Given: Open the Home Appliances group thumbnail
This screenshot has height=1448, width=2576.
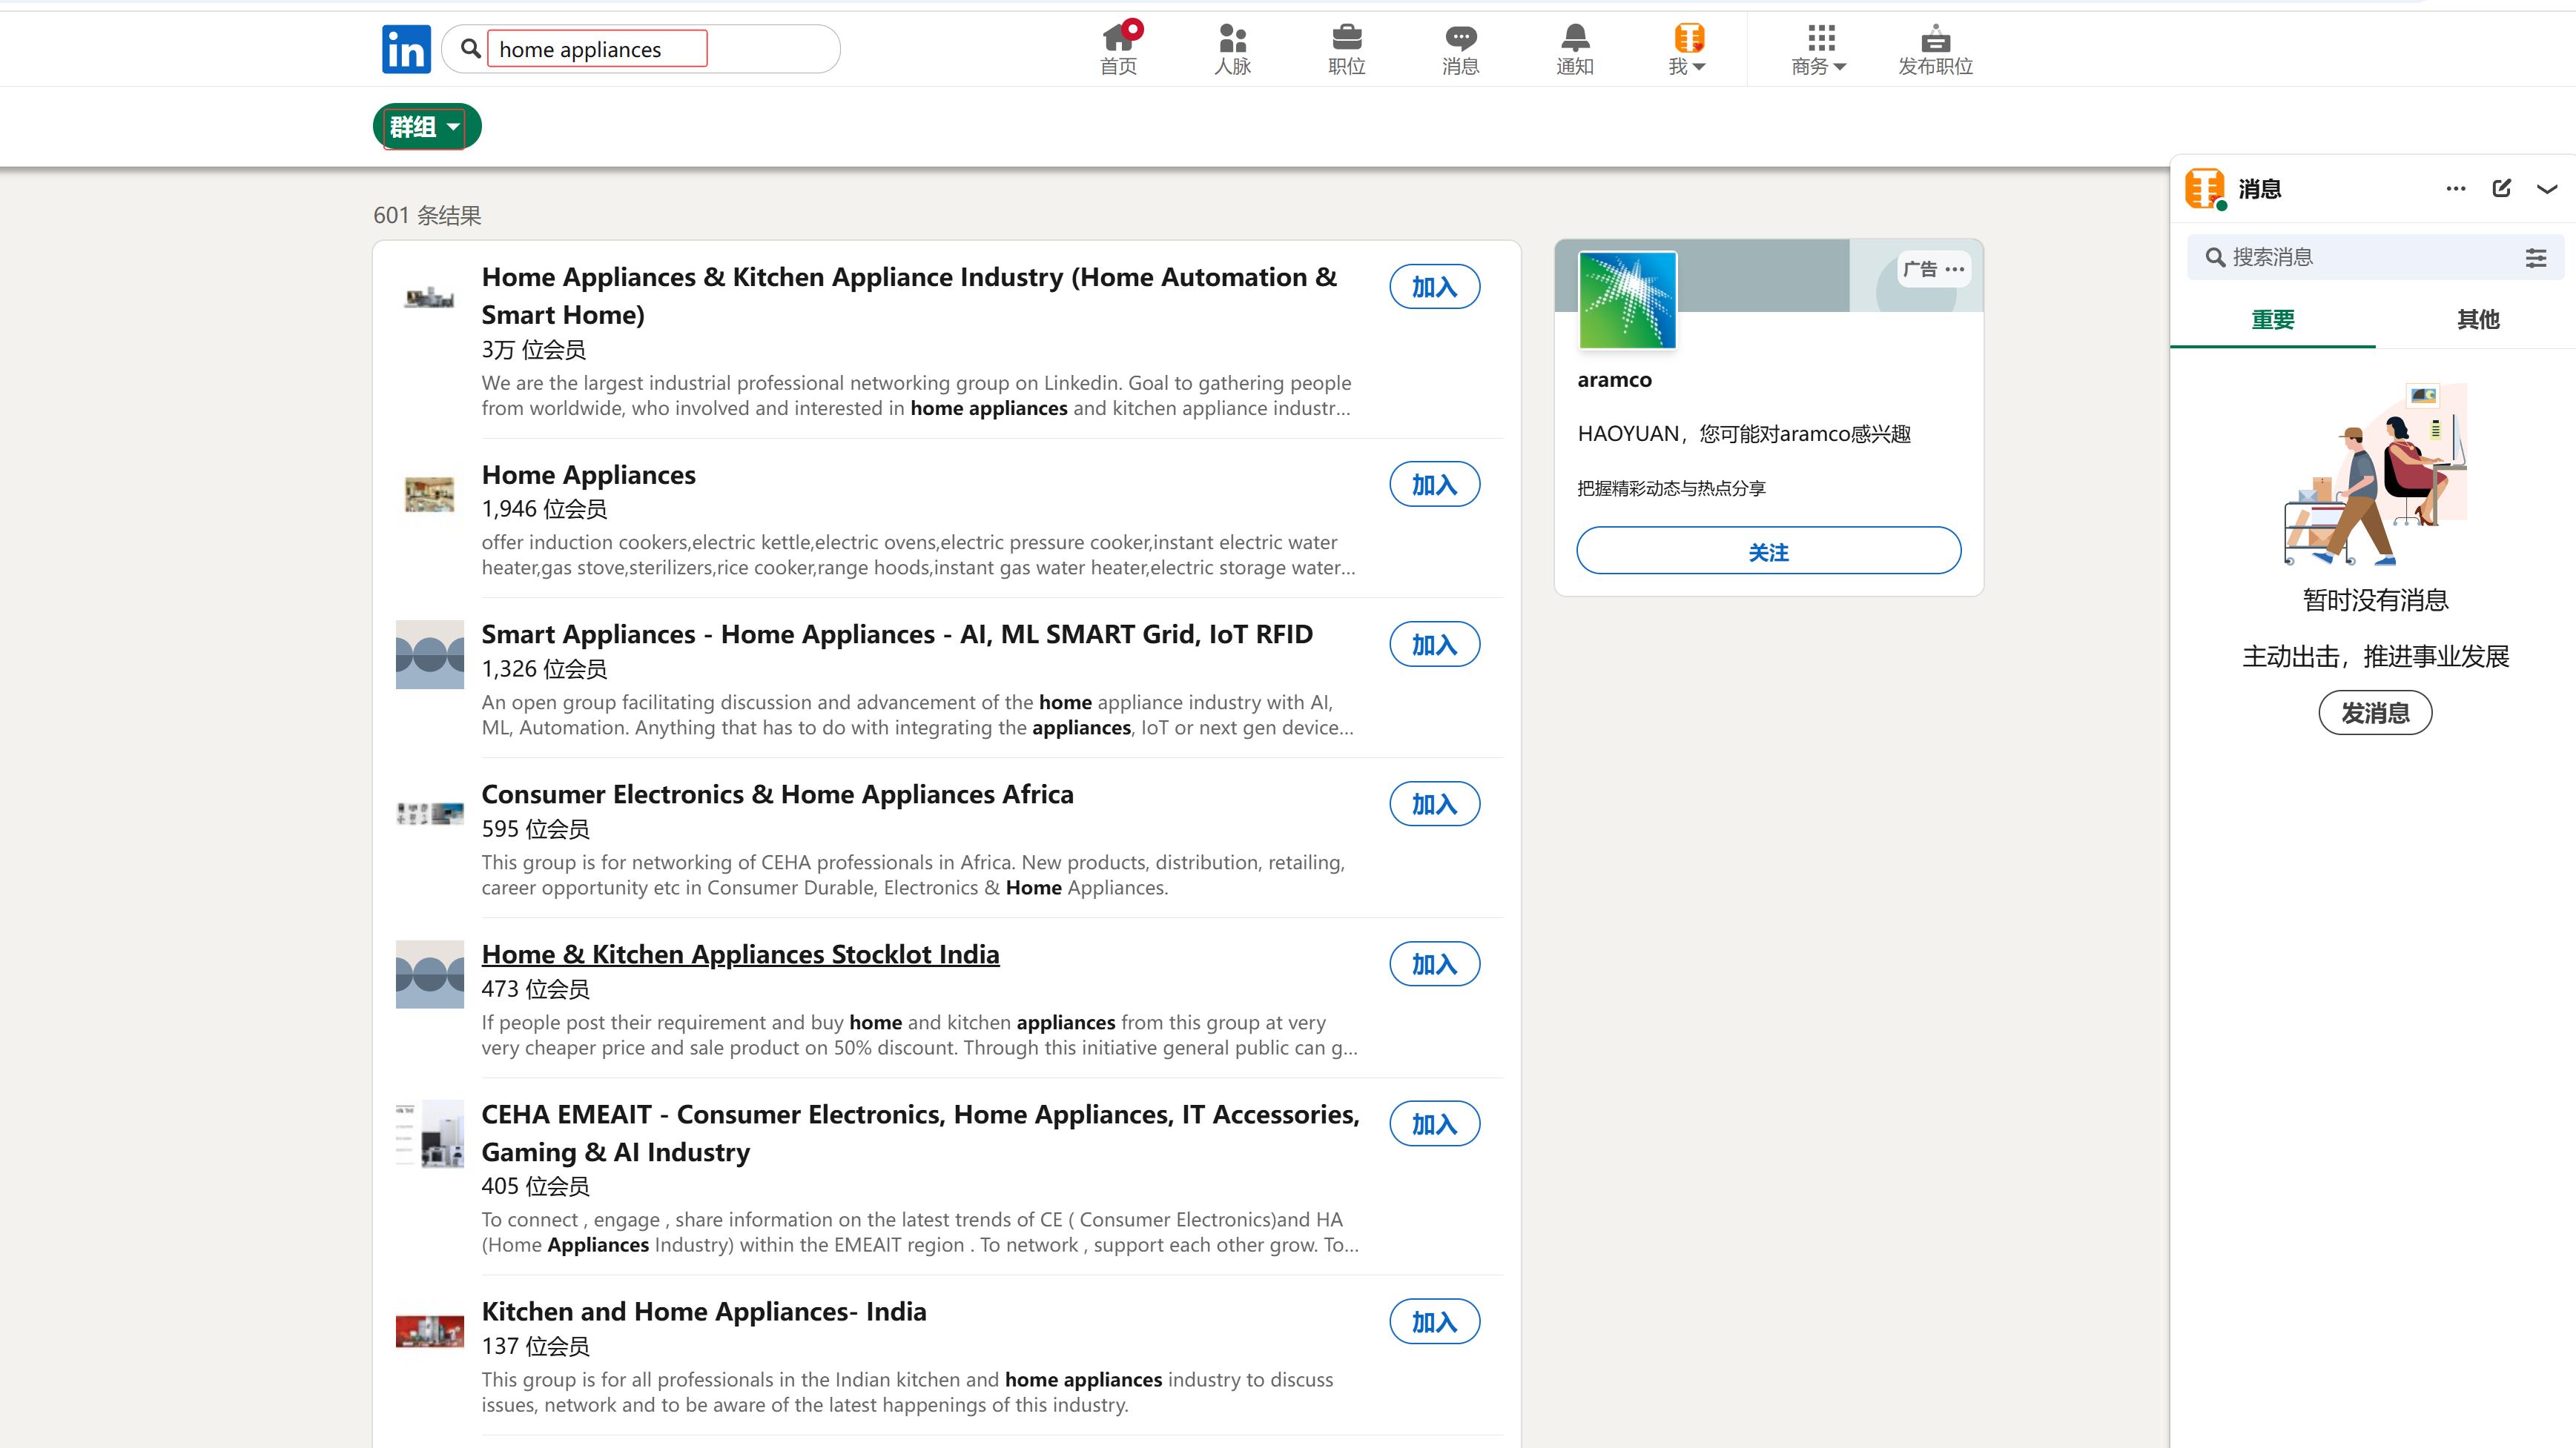Looking at the screenshot, I should point(430,494).
